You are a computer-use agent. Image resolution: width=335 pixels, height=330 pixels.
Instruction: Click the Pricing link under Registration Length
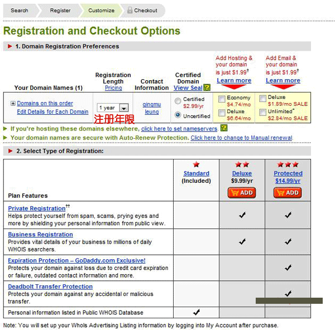113,88
